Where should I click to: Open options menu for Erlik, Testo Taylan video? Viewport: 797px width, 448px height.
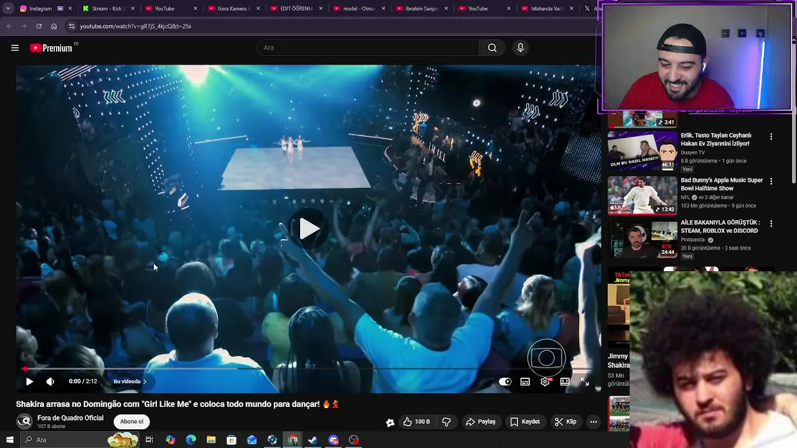coord(771,136)
